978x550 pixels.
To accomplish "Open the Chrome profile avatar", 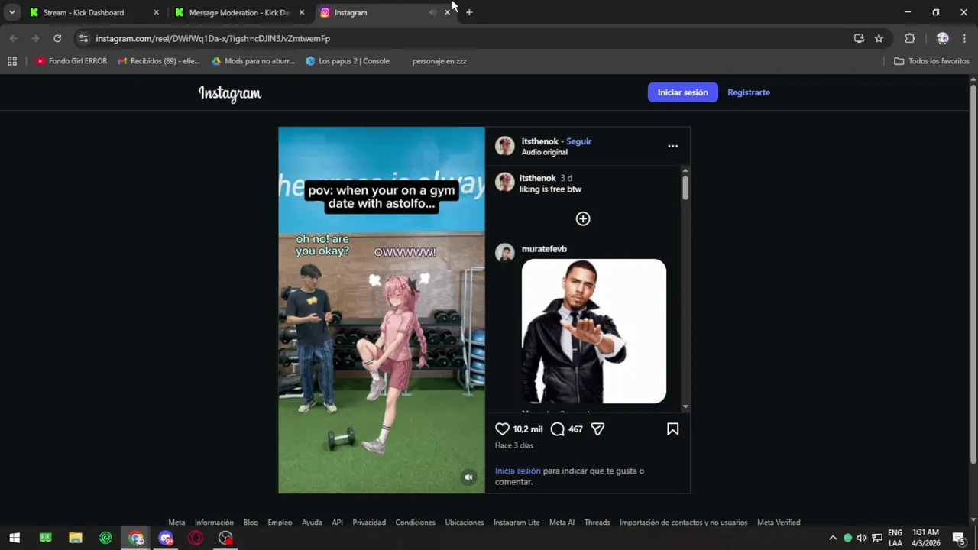I will pos(942,38).
